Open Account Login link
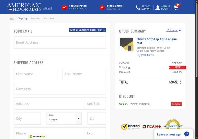Screen dimensions: 198x139 click(x=166, y=7)
